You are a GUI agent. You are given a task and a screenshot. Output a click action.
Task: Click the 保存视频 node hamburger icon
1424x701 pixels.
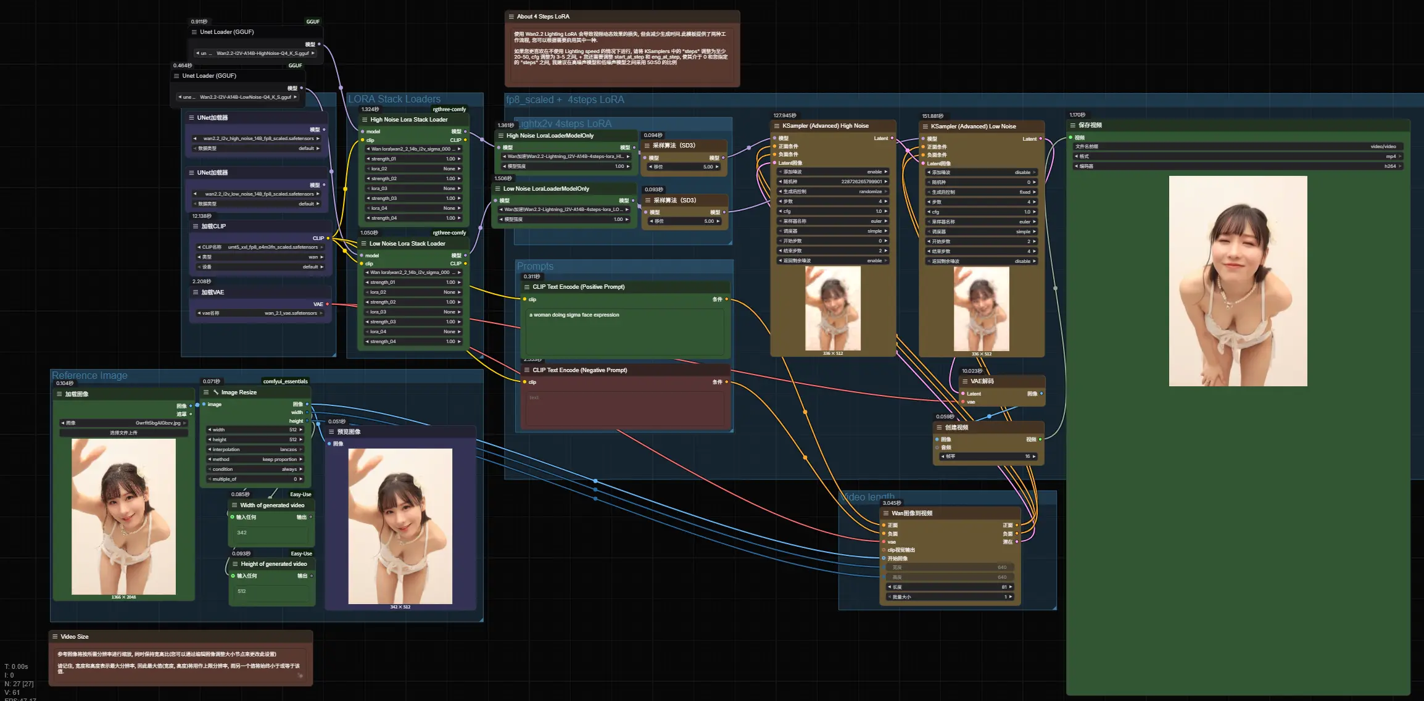pyautogui.click(x=1072, y=125)
